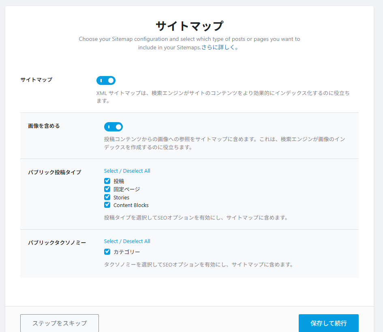
Task: Click the Content Blocks label text
Action: coord(131,205)
